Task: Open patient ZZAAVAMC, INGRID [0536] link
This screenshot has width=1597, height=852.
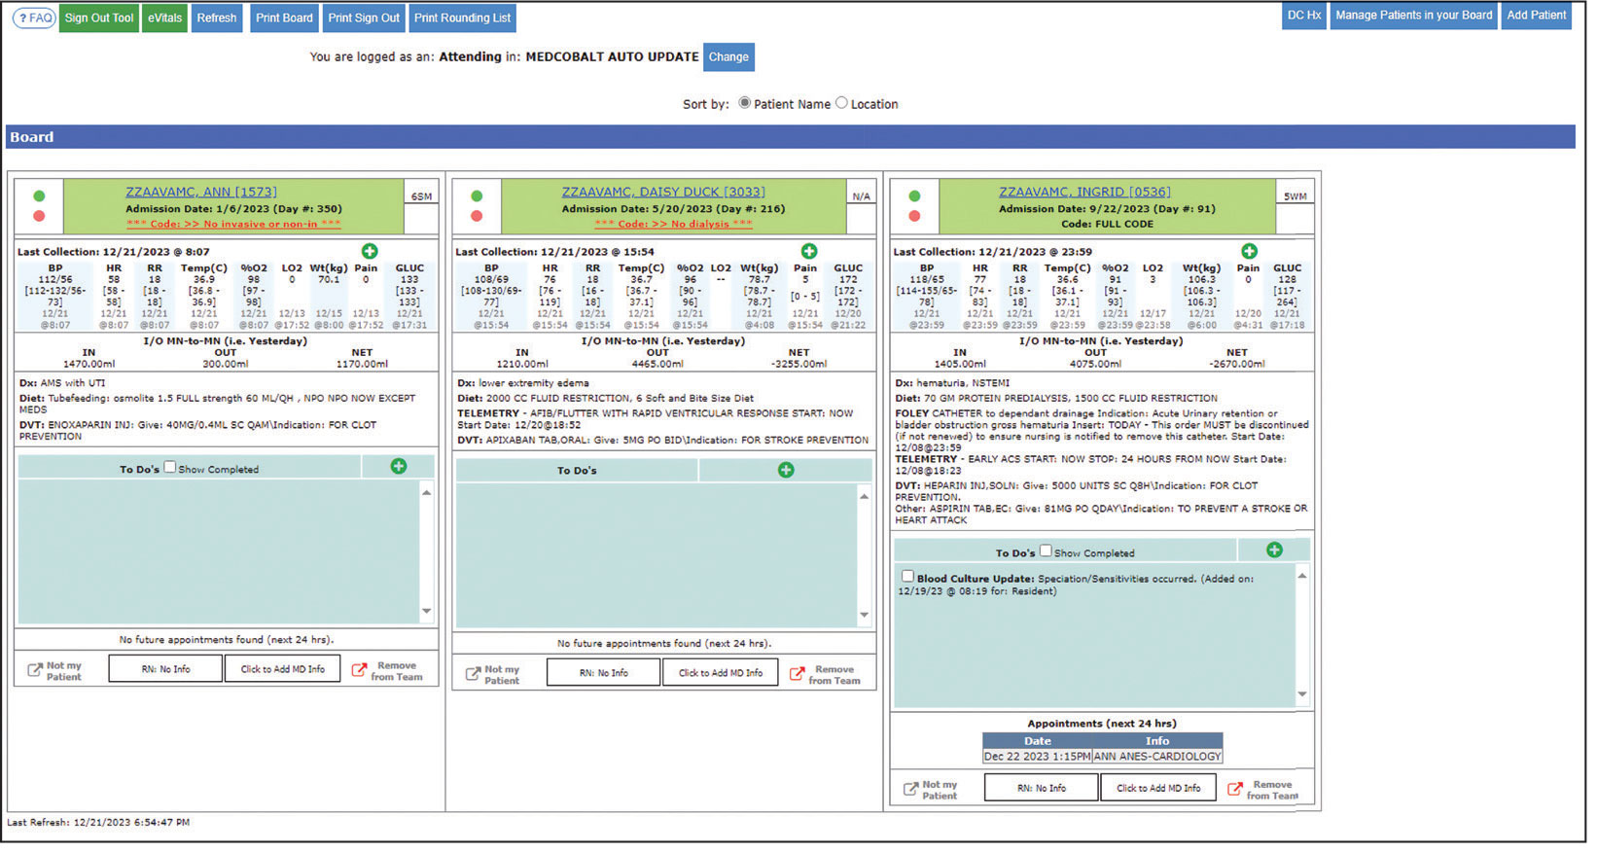Action: pos(1084,193)
